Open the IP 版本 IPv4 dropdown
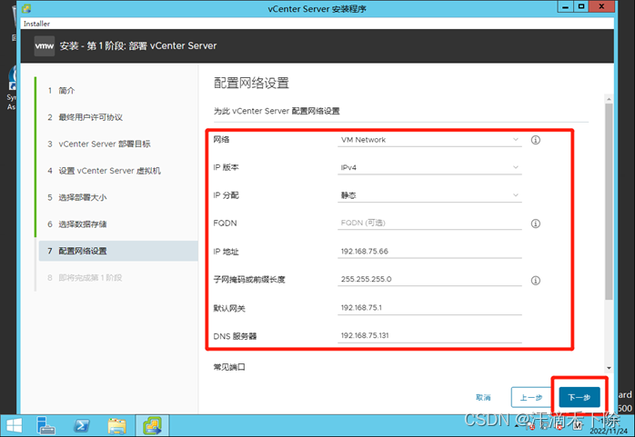The image size is (635, 437). point(429,167)
